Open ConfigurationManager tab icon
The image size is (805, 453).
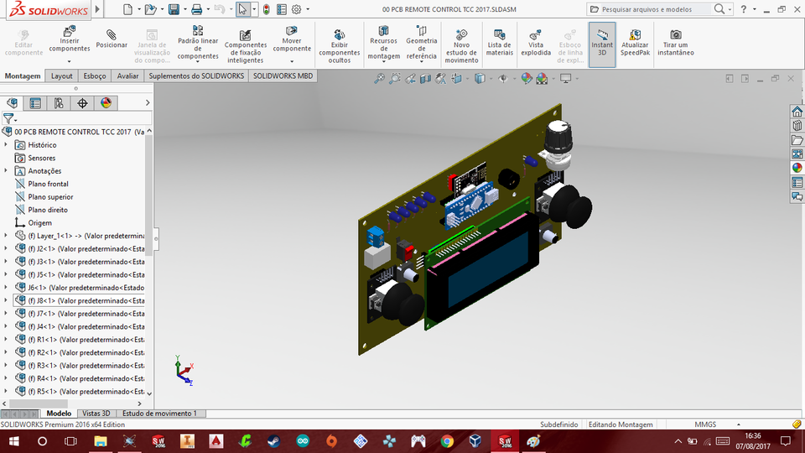[59, 103]
